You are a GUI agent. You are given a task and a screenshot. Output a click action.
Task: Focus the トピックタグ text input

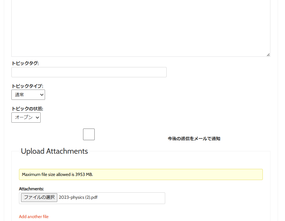(x=89, y=72)
